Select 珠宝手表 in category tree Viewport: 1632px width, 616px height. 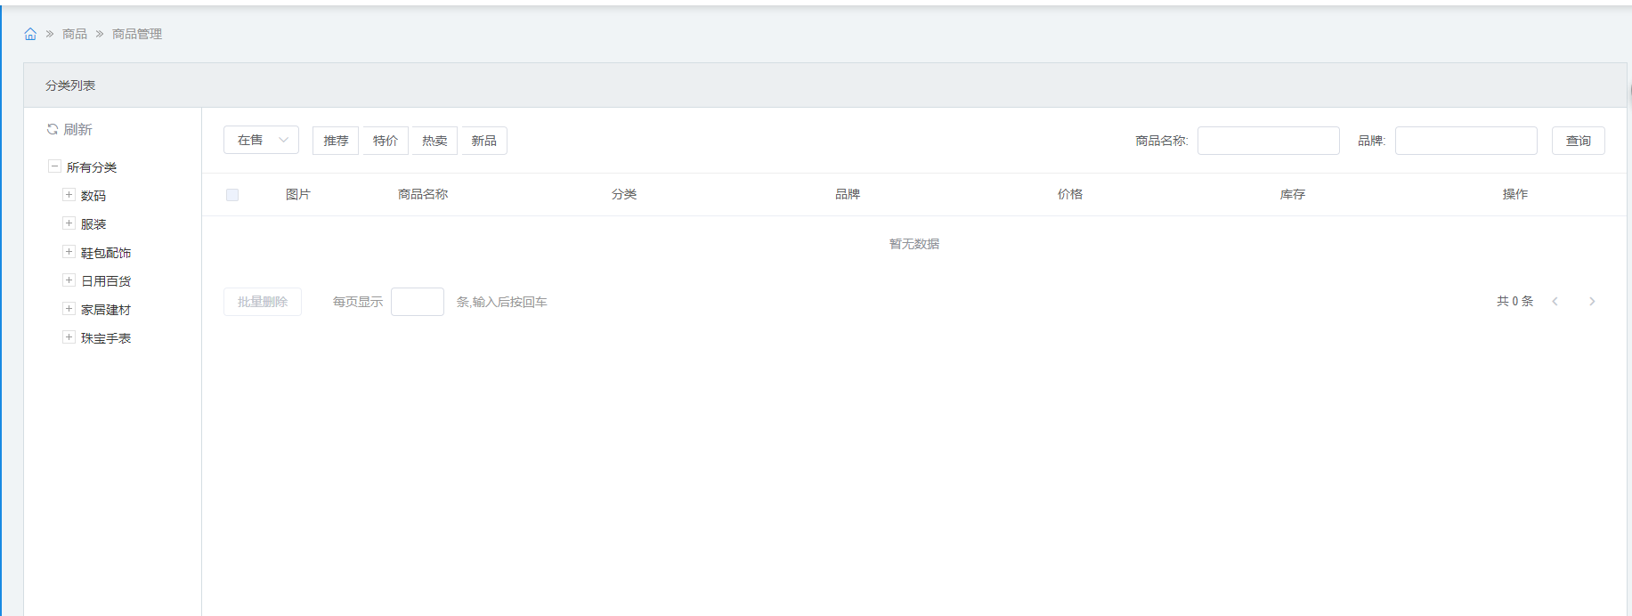tap(106, 338)
